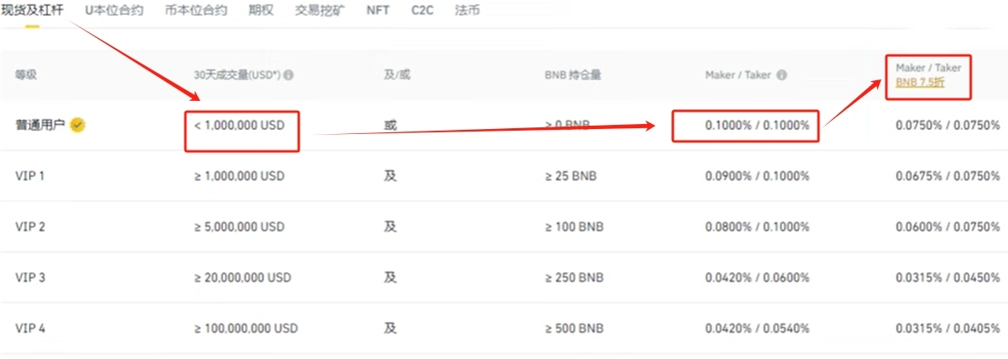
Task: Switch to the C2C tab
Action: pyautogui.click(x=422, y=11)
